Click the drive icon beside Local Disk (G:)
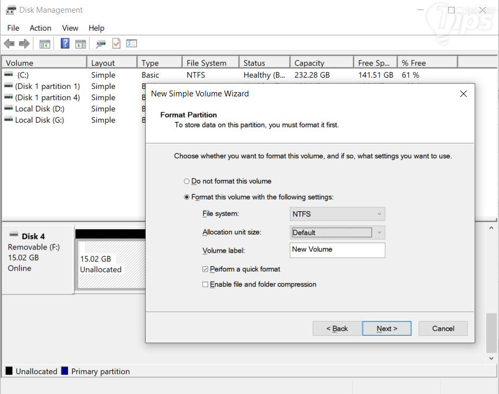Image resolution: width=499 pixels, height=394 pixels. click(8, 120)
